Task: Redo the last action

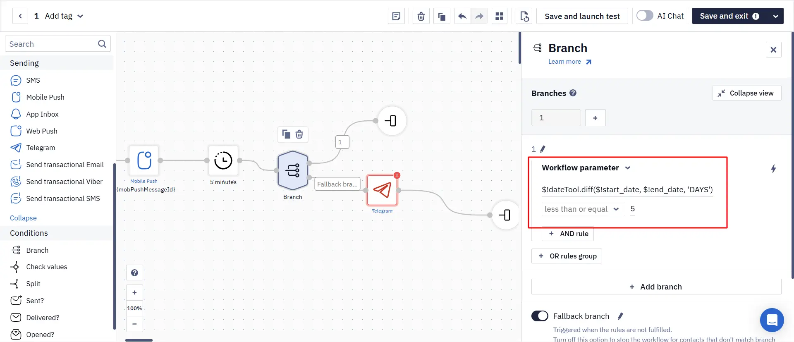Action: (479, 16)
